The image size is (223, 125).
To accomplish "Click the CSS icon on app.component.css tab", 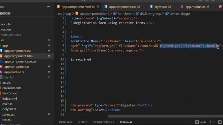I will click(x=106, y=7).
